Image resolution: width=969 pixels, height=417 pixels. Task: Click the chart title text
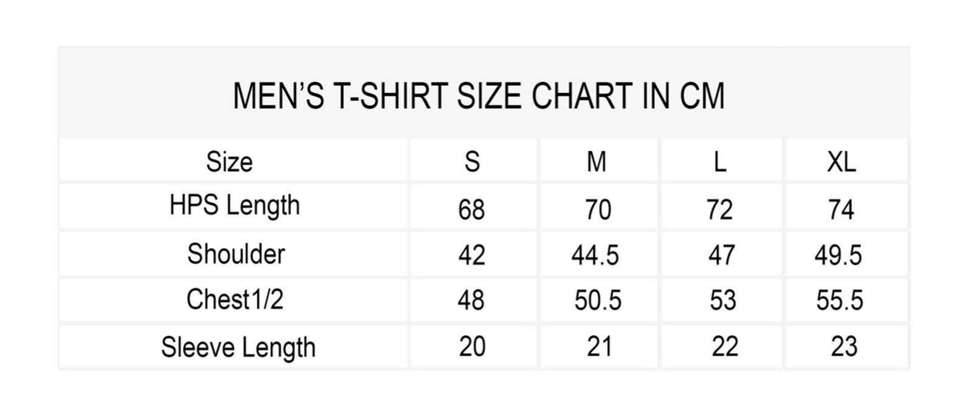point(479,97)
